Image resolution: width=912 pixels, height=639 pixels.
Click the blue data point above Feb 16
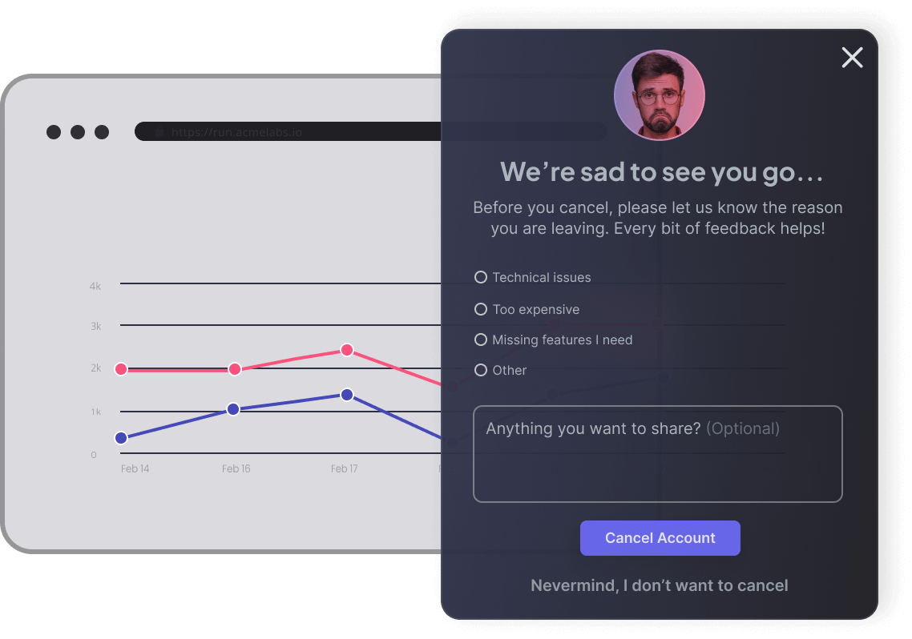(233, 409)
